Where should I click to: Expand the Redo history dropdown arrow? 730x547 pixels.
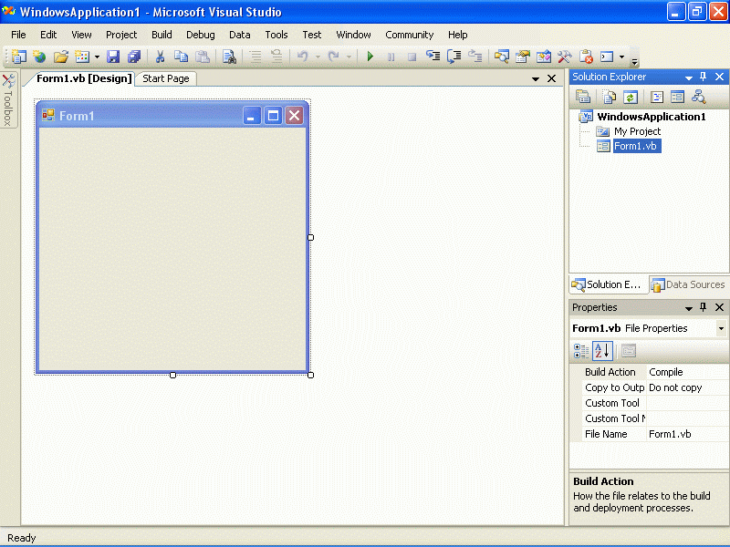pyautogui.click(x=349, y=57)
